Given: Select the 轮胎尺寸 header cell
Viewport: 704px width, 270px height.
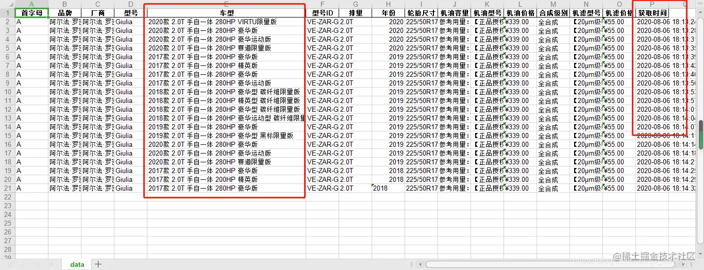Looking at the screenshot, I should click(421, 13).
